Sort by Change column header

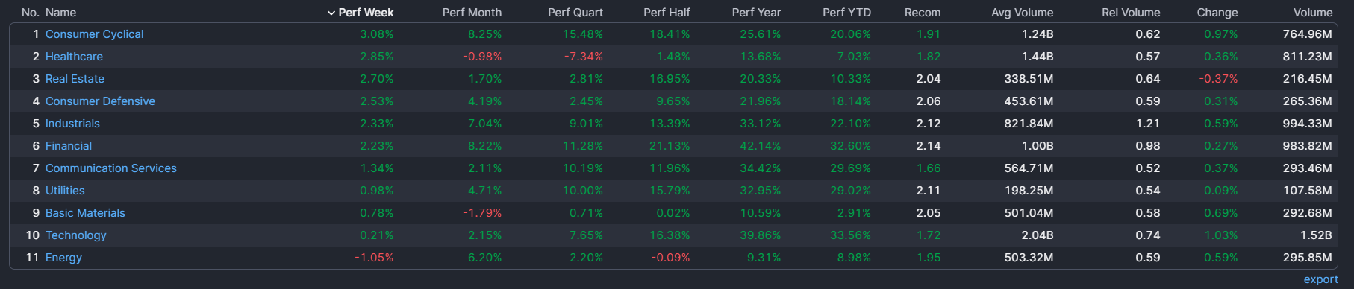(x=1217, y=13)
